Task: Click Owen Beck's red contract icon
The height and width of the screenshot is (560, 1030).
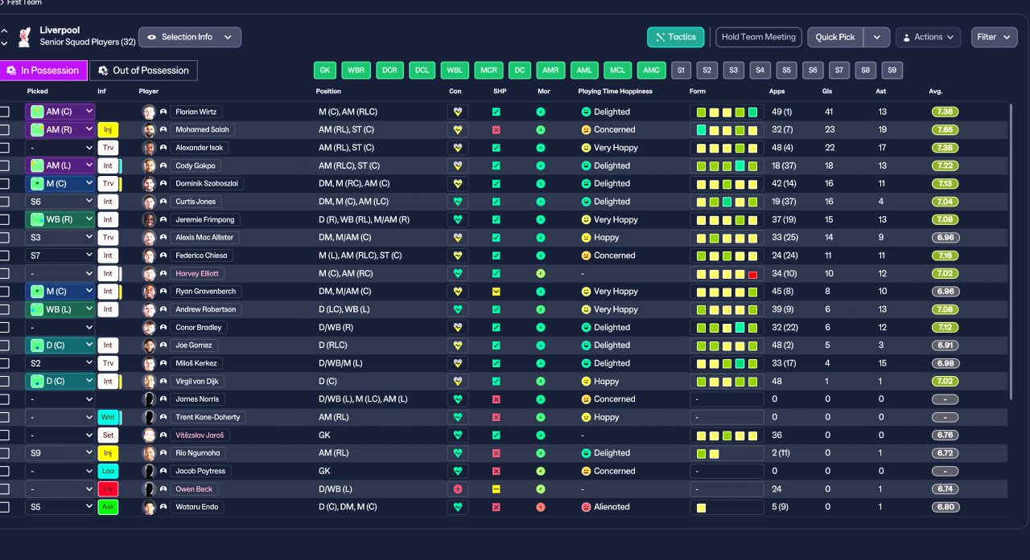Action: [x=457, y=488]
